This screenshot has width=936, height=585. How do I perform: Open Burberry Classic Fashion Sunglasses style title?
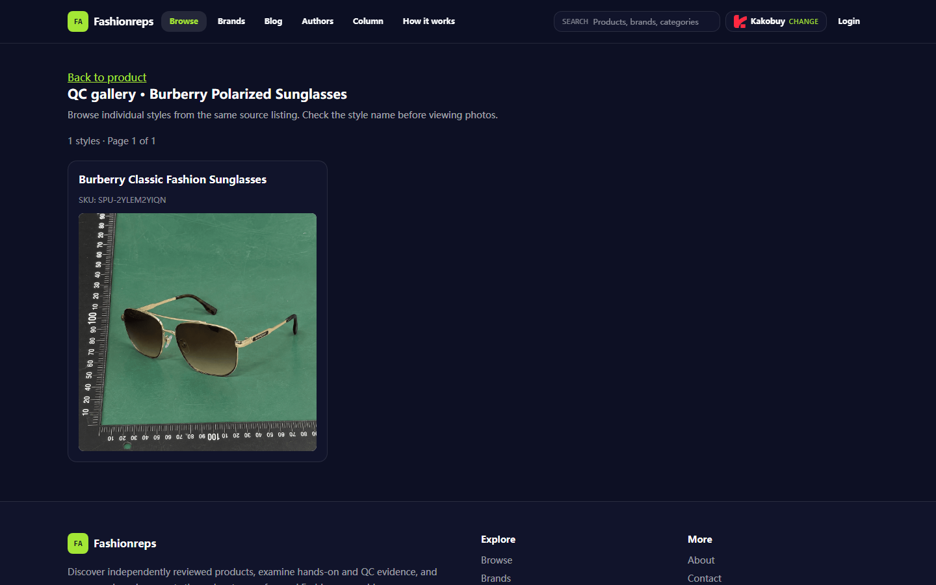[x=173, y=179]
